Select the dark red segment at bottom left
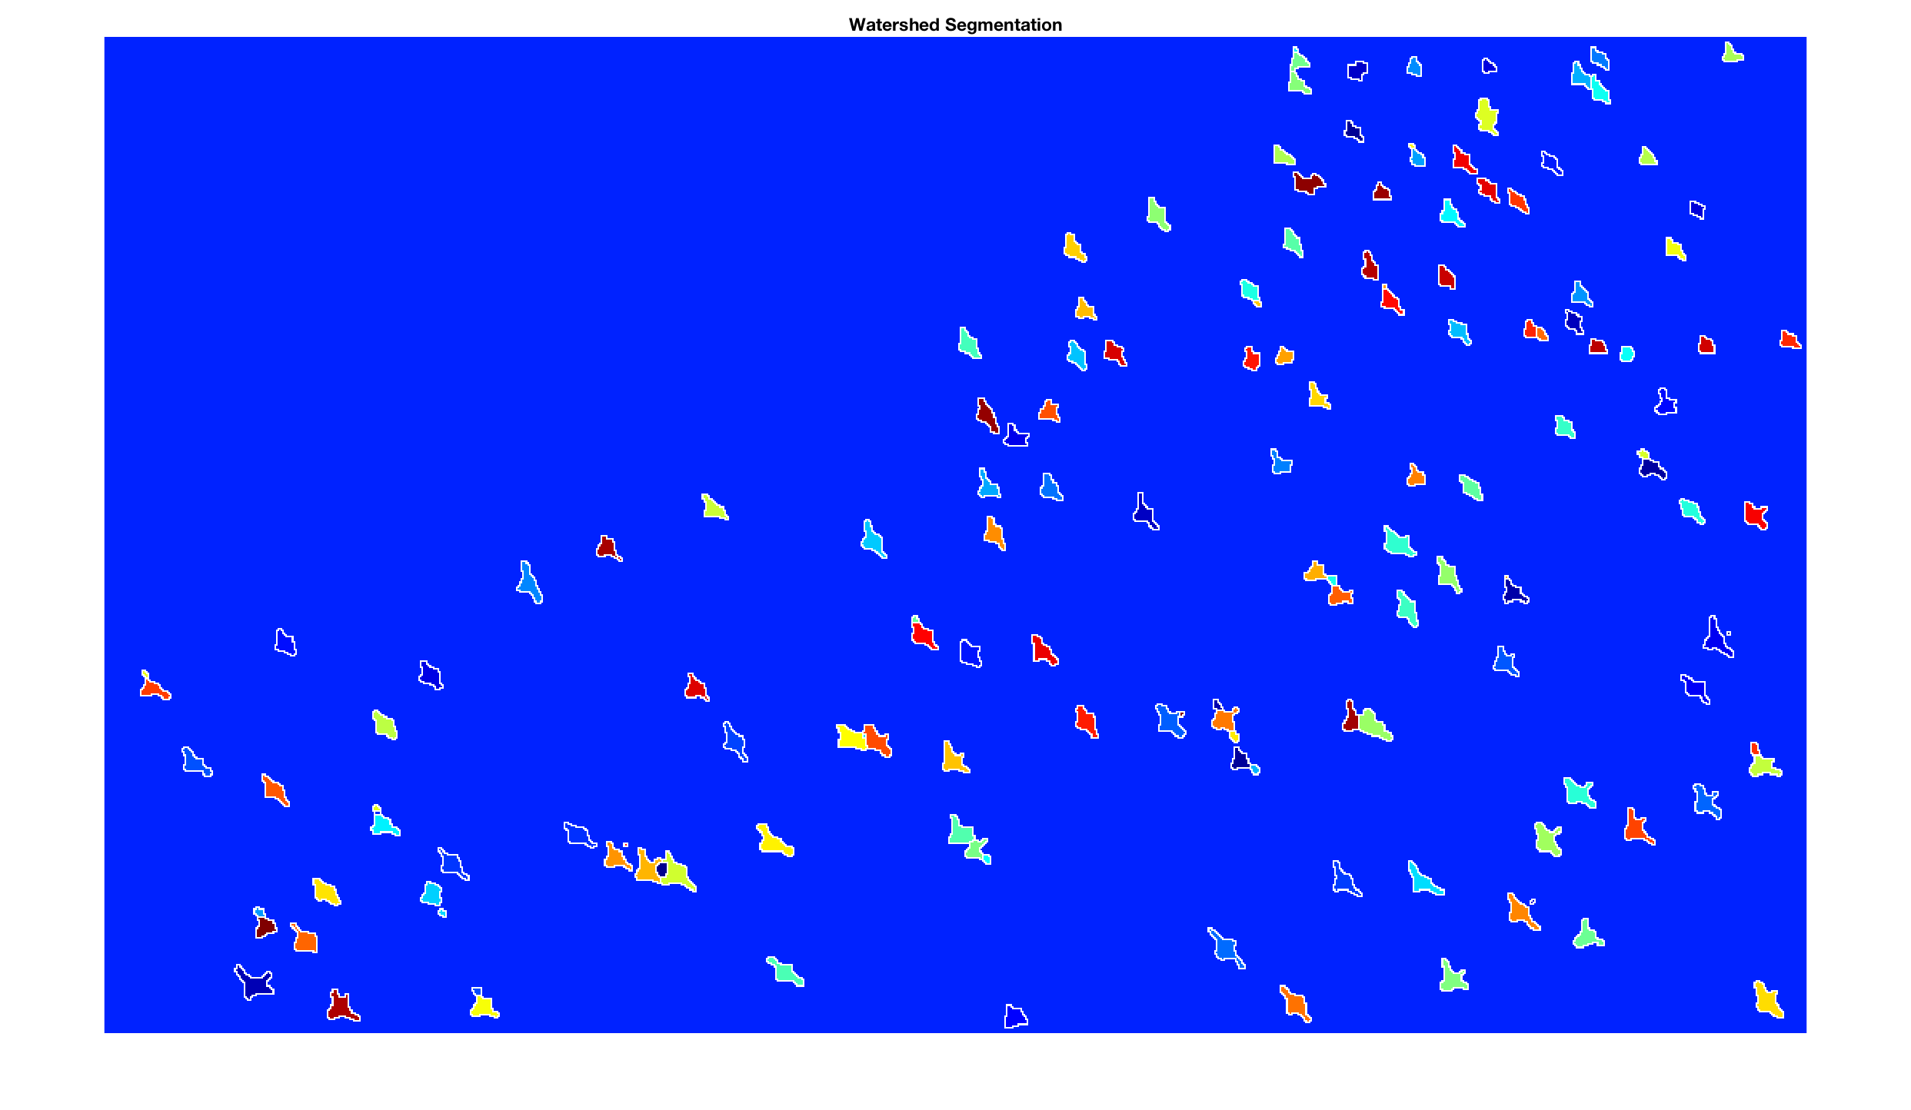The height and width of the screenshot is (1110, 1911). pyautogui.click(x=341, y=1006)
